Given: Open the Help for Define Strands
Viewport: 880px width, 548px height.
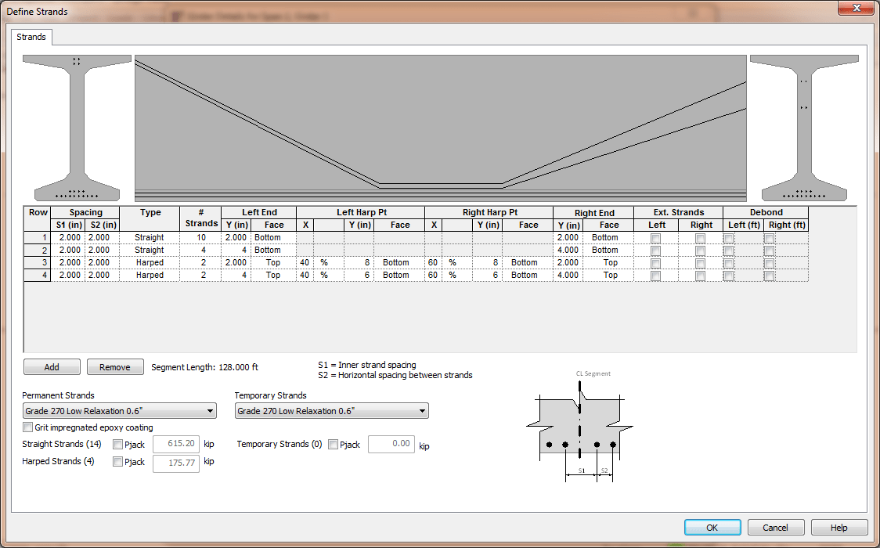Looking at the screenshot, I should click(x=839, y=527).
